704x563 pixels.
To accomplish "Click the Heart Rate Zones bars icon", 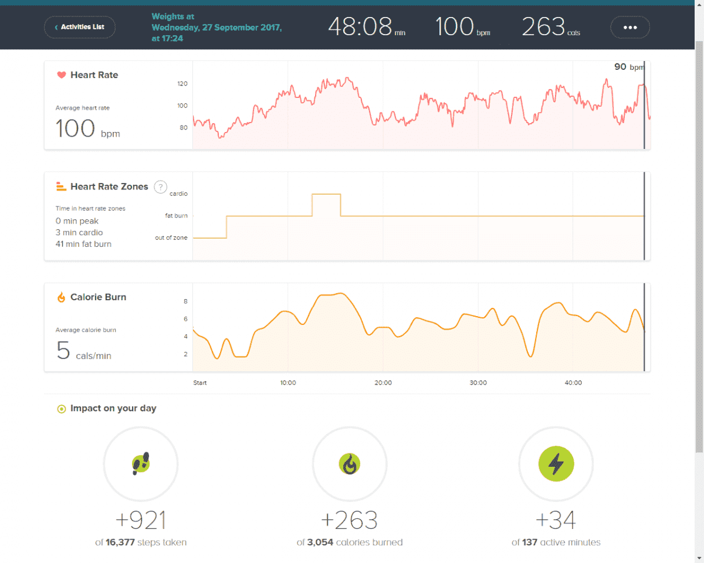I will point(61,186).
